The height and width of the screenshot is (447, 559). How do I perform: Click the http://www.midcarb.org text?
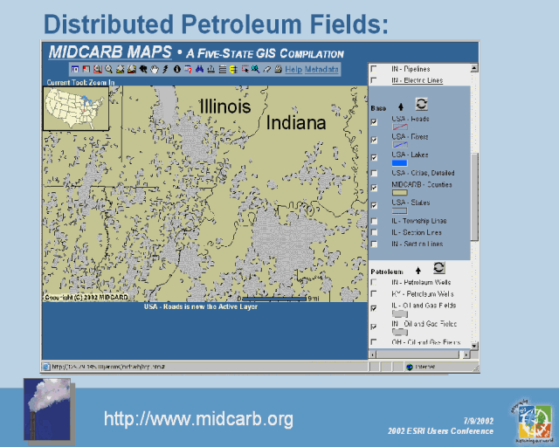tap(198, 419)
